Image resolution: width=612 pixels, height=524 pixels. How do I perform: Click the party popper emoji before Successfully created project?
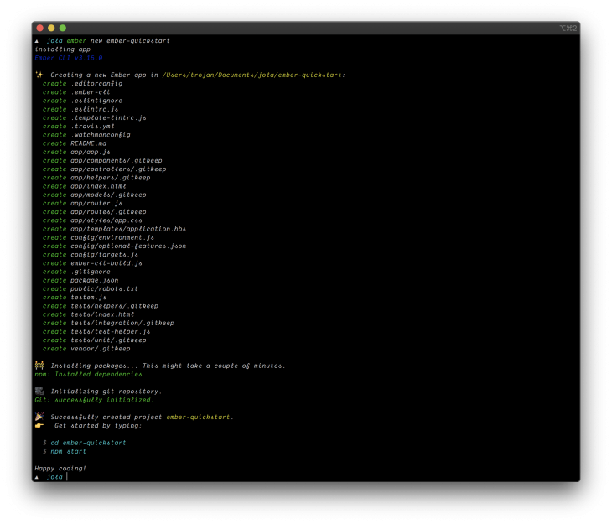(x=39, y=417)
